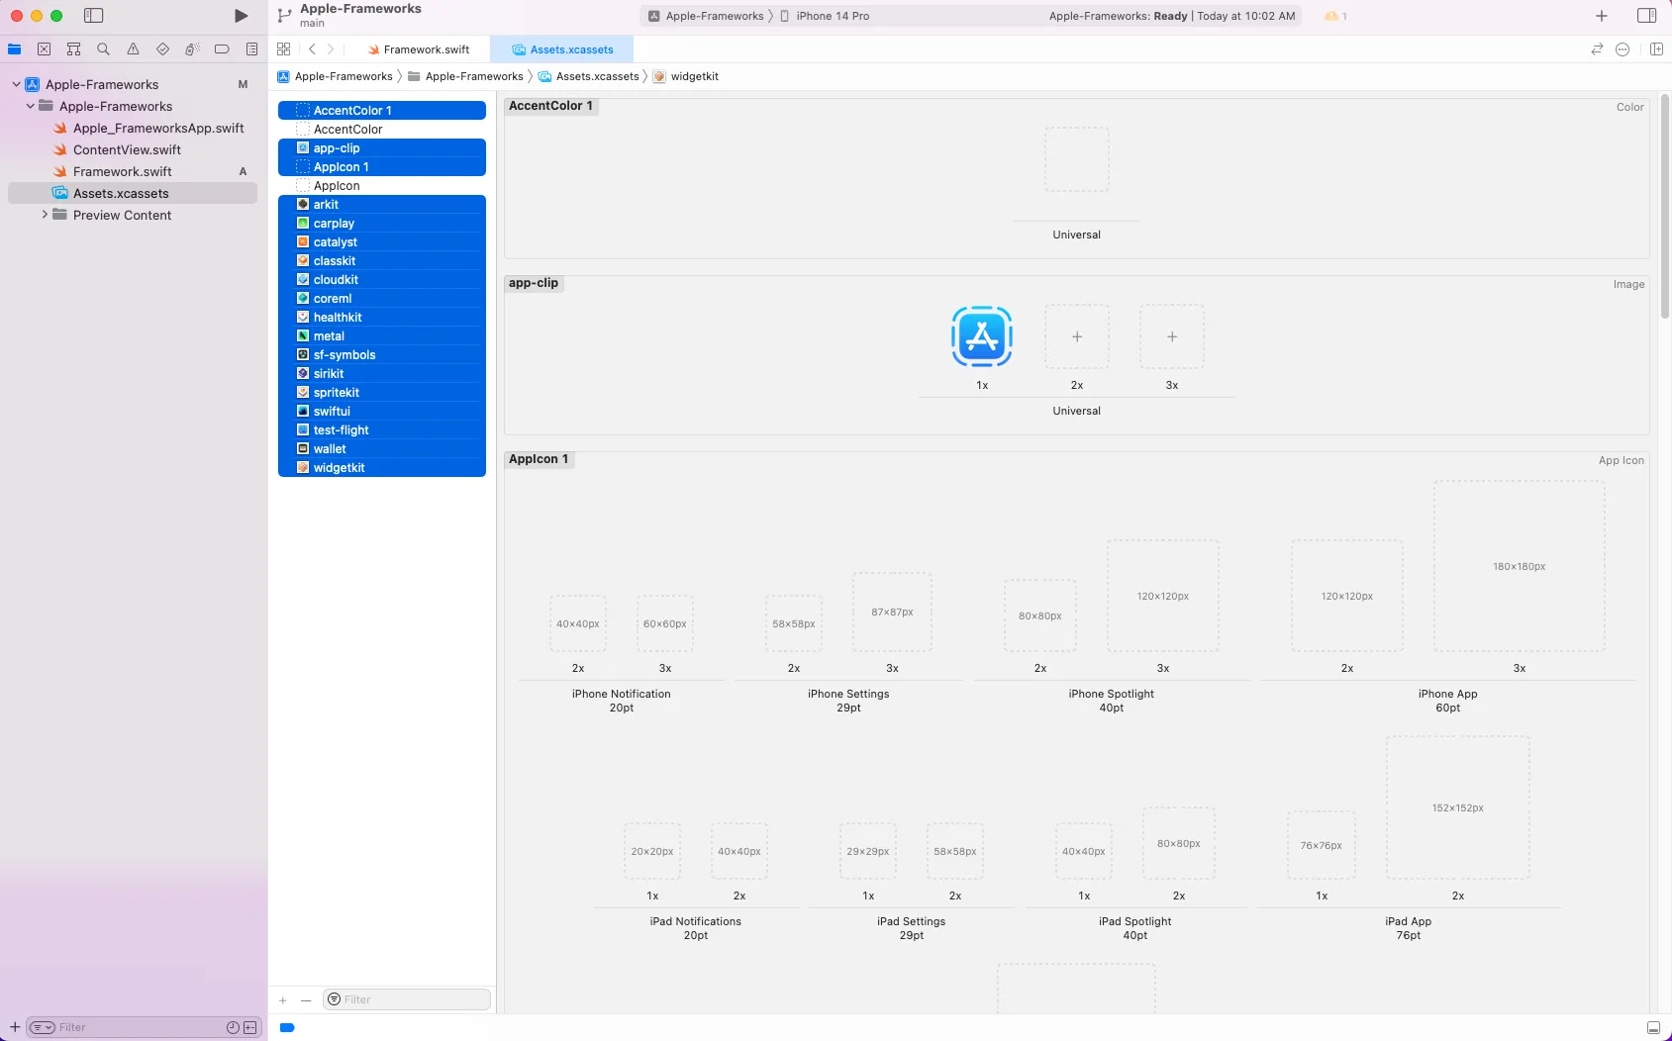Open the navigator filter options dropdown
The width and height of the screenshot is (1672, 1041).
pos(43,1027)
